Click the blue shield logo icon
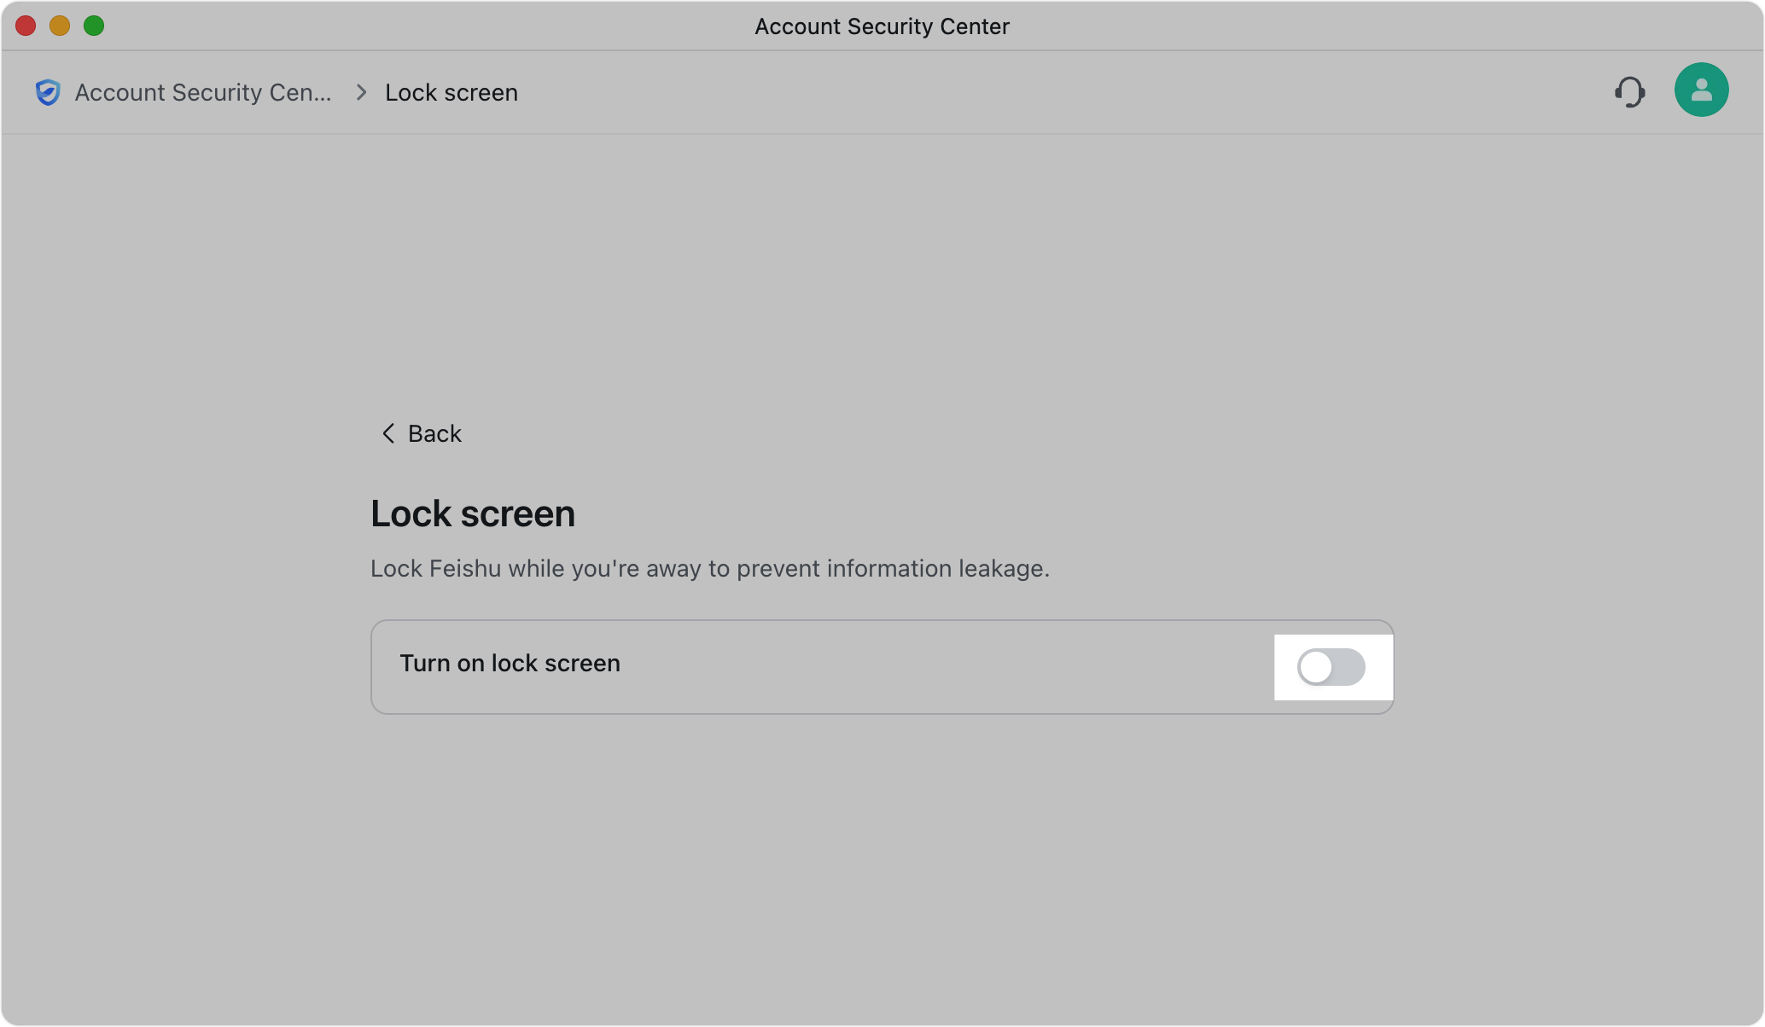The image size is (1765, 1027). click(48, 92)
